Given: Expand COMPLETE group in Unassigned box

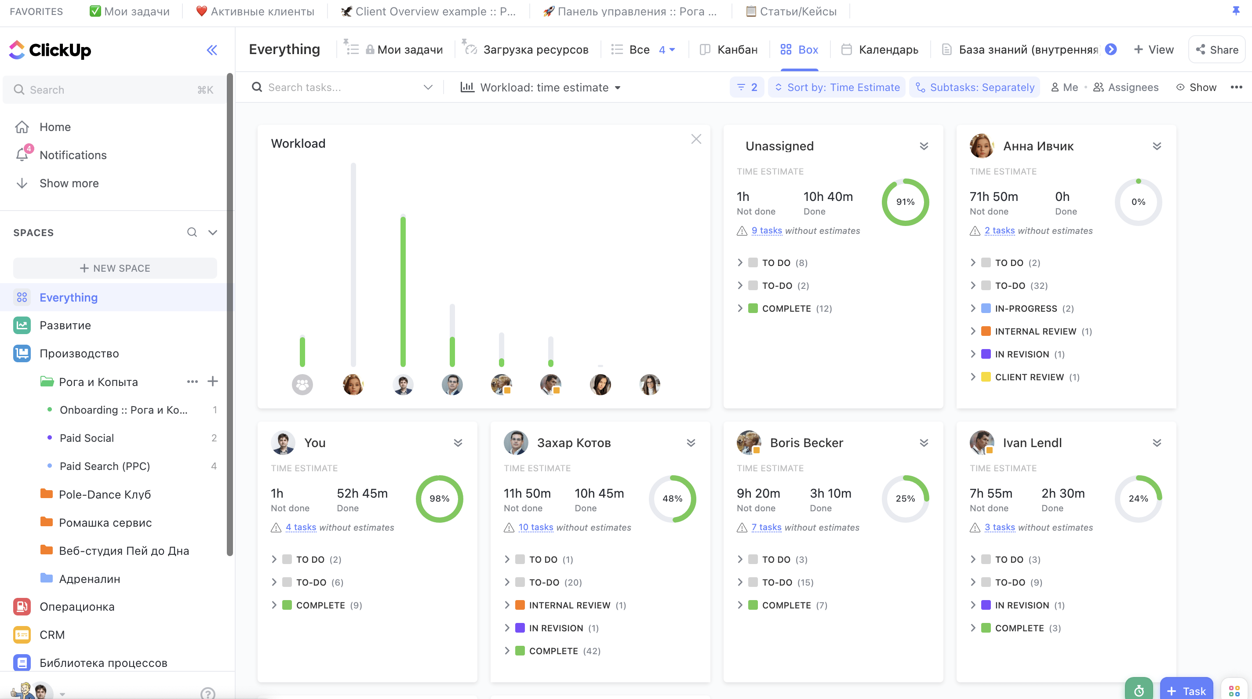Looking at the screenshot, I should [x=740, y=308].
